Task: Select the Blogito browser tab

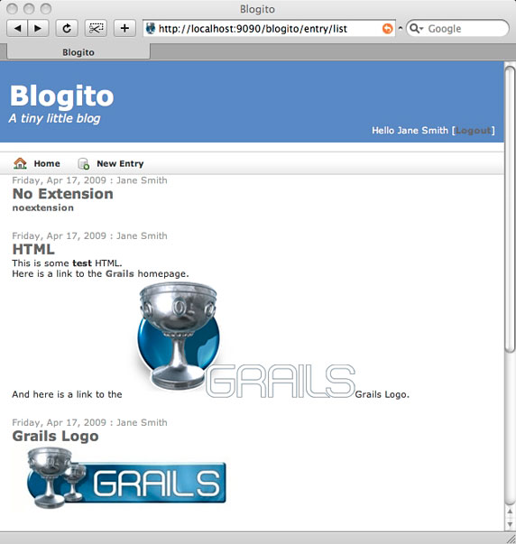Action: (78, 52)
